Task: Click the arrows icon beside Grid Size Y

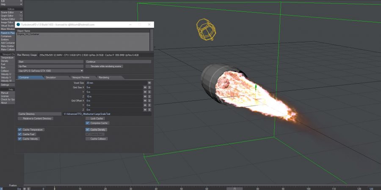Action: click(145, 92)
